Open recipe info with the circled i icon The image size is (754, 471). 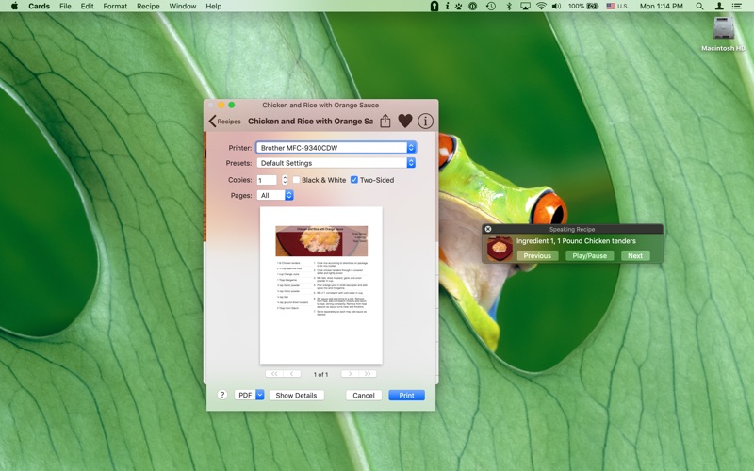[x=425, y=122]
